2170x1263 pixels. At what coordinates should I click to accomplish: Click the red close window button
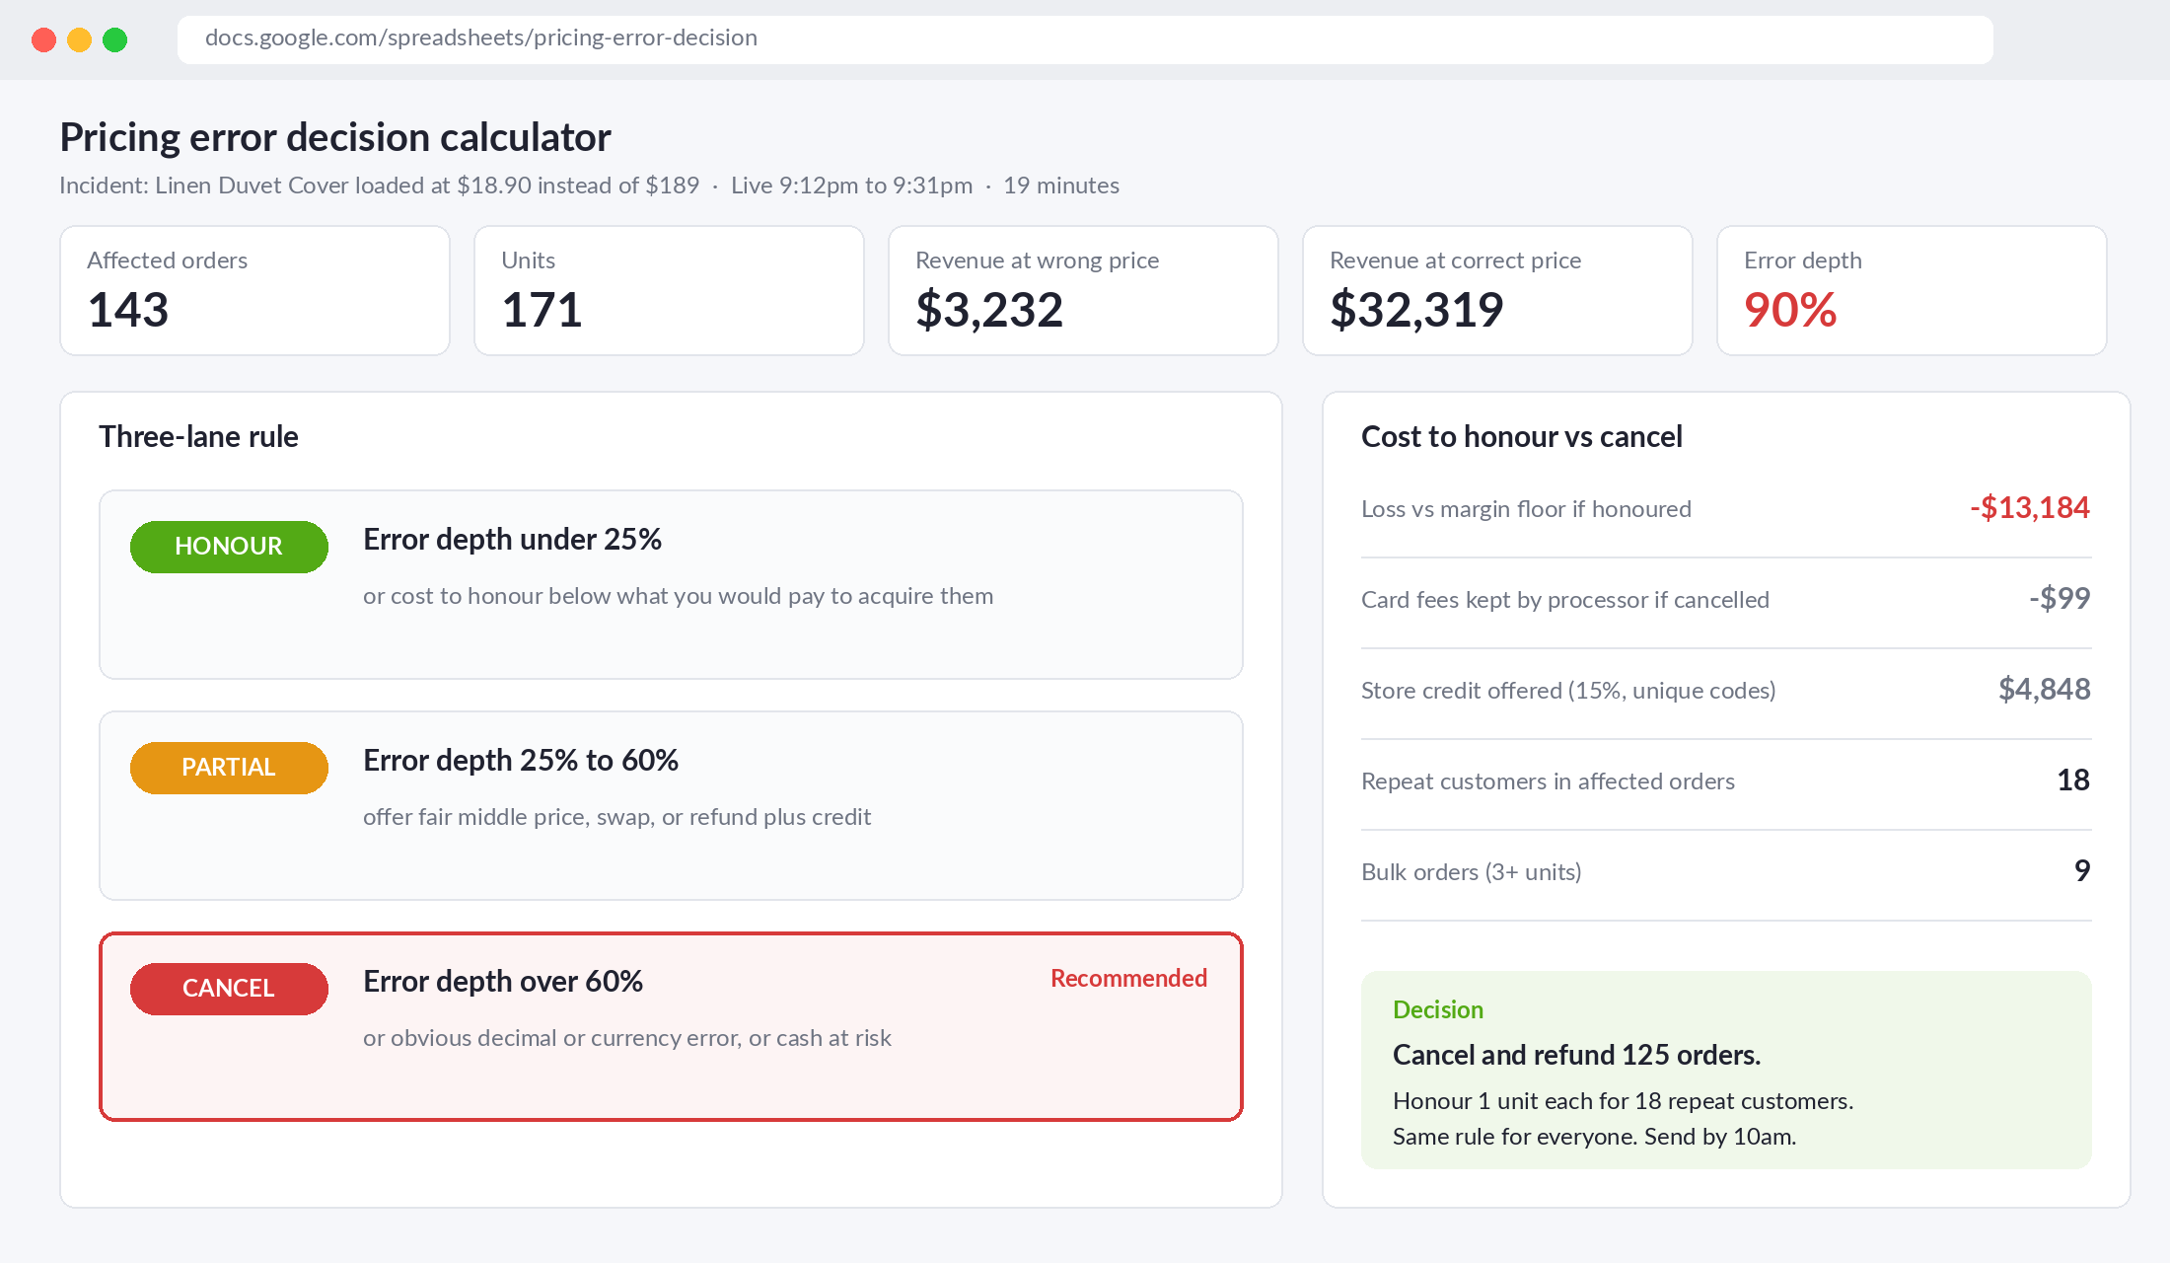(x=43, y=39)
